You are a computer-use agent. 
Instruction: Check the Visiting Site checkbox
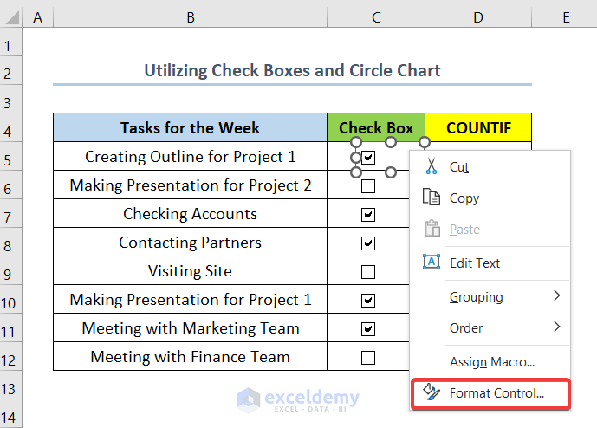click(368, 271)
